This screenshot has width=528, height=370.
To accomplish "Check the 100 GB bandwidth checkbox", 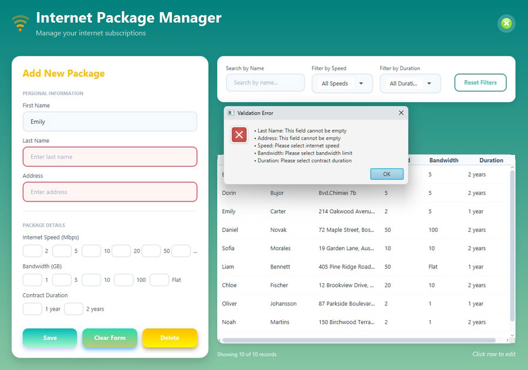I will pyautogui.click(x=124, y=280).
